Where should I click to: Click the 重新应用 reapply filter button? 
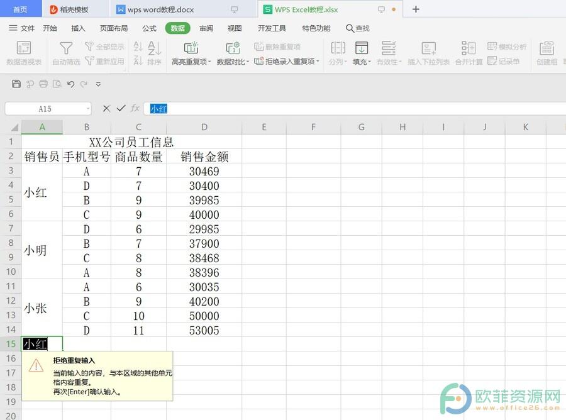[104, 62]
